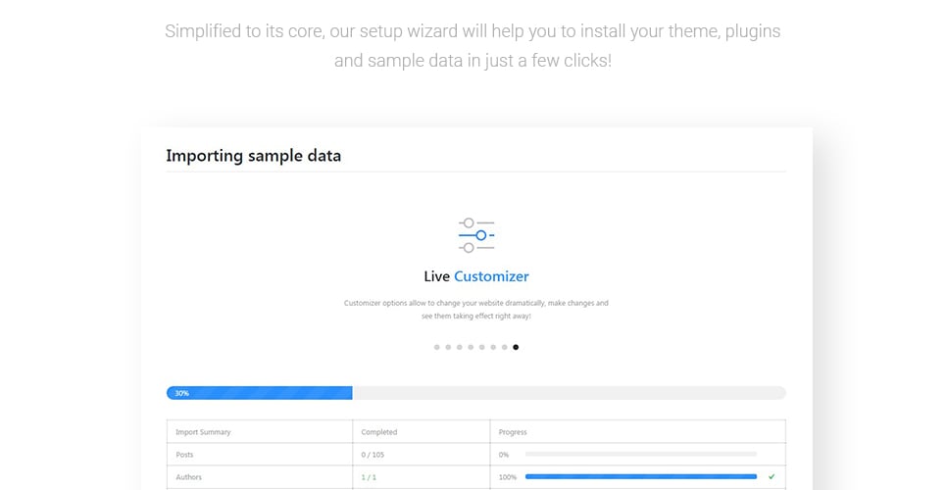Click the Live Customizer sliders icon
Viewport: 946px width, 490px height.
click(x=476, y=235)
